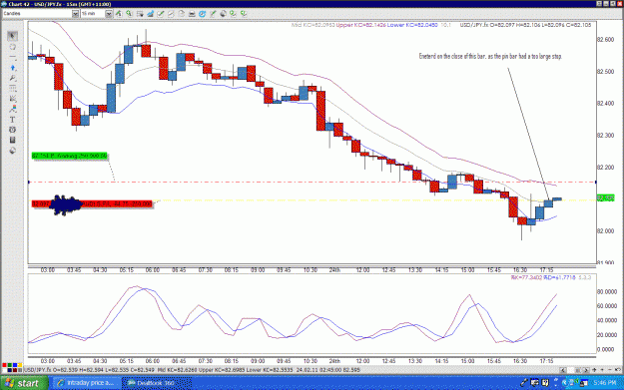Click the red dash-dot stop level line
Screen dimensions: 624x390
312,183
